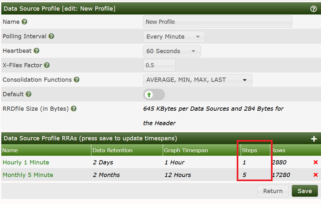Screen dimensions: 321x204
Task: Open the Consolidation Functions dropdown
Action: point(197,80)
